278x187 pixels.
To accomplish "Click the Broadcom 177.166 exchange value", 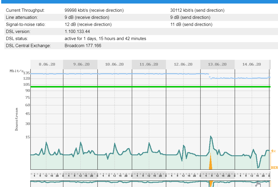I will tap(83, 46).
